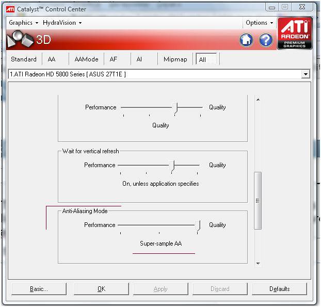Screen dimensions: 321x307
Task: Click the Home icon in red banner
Action: [246, 40]
